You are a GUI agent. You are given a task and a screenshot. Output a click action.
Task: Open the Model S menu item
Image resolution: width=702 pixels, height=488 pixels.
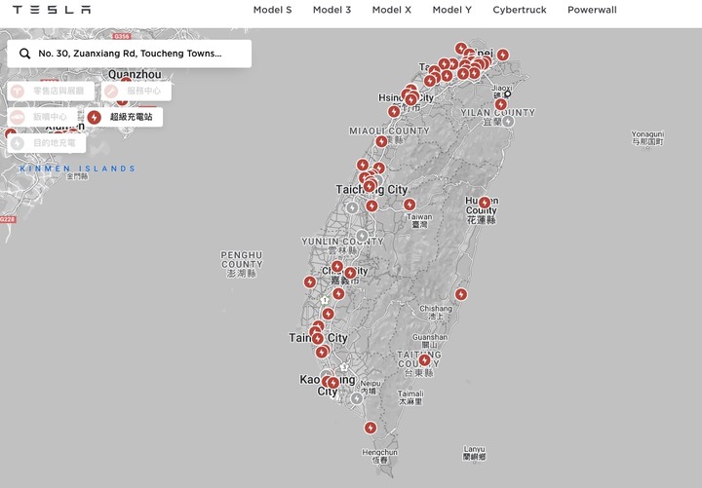tap(272, 10)
